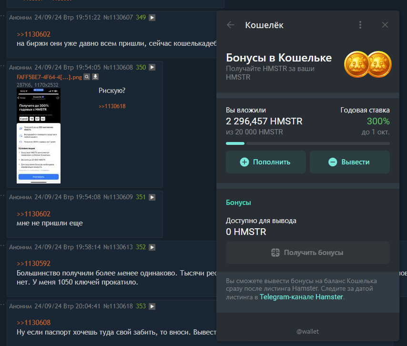Go back using the wallet back arrow

tap(231, 25)
